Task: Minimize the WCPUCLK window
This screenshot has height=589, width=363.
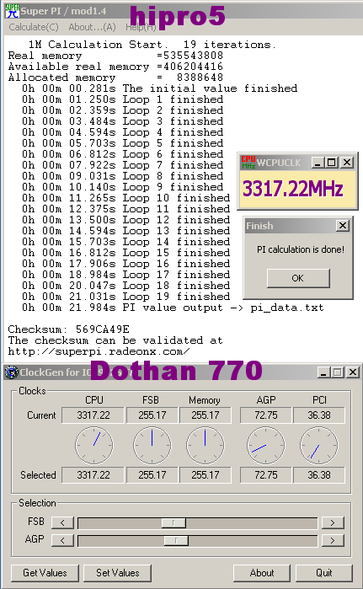Action: click(x=318, y=163)
